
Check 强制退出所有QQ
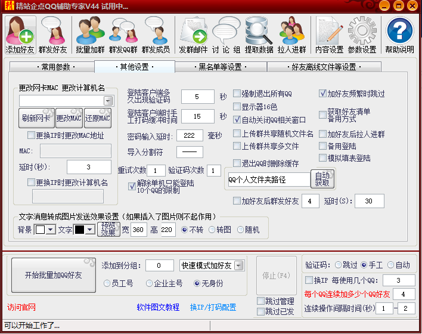click(237, 94)
